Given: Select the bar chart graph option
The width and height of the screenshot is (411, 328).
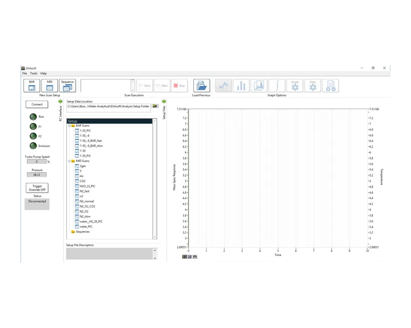Looking at the screenshot, I should [241, 86].
